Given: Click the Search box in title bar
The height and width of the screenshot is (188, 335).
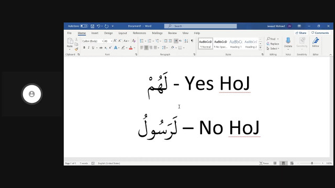Looking at the screenshot, I should pyautogui.click(x=200, y=26).
